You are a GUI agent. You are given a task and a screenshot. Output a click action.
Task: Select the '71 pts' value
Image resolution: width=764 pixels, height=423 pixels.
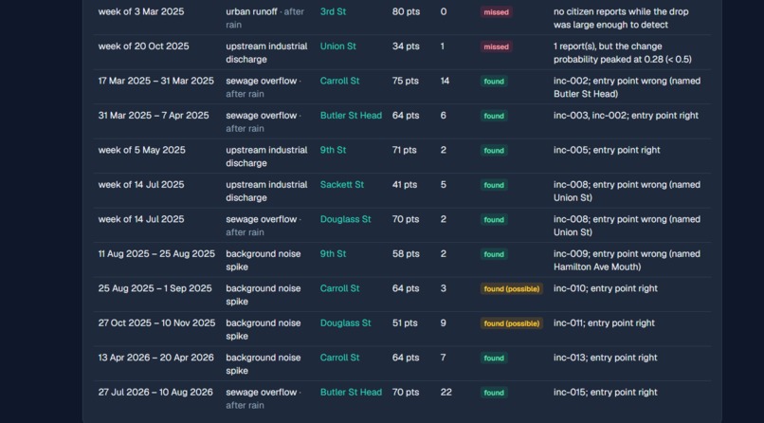click(x=405, y=150)
